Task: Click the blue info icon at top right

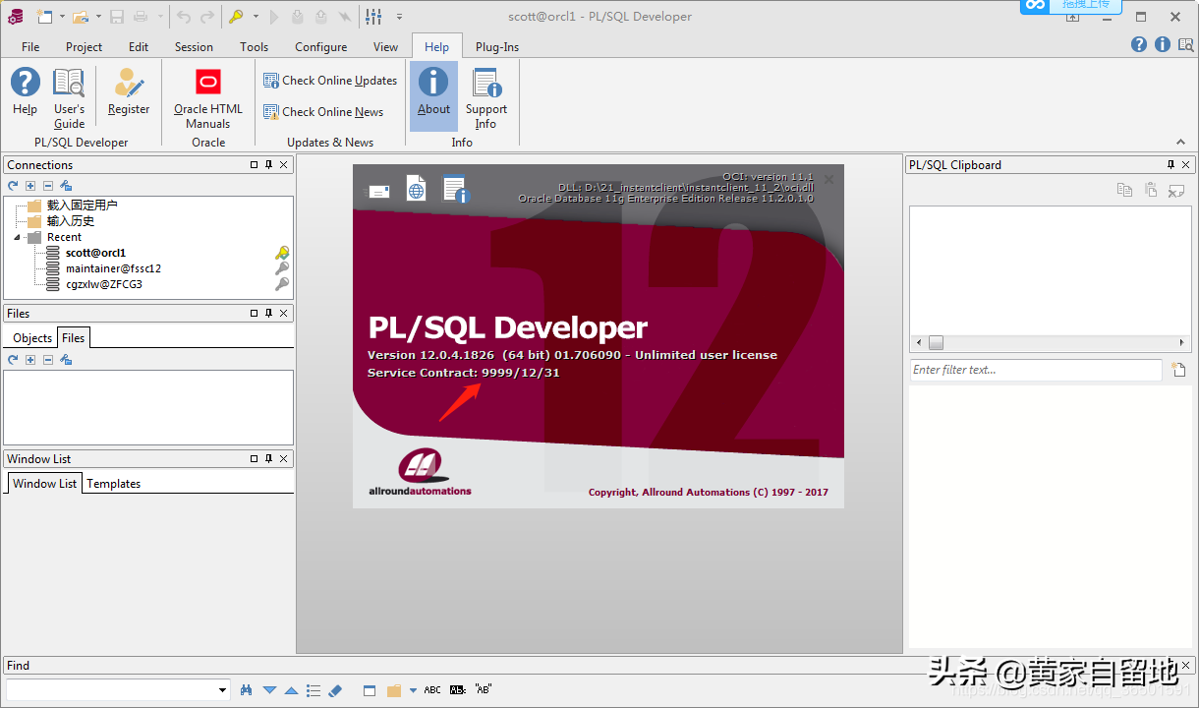Action: (x=1162, y=44)
